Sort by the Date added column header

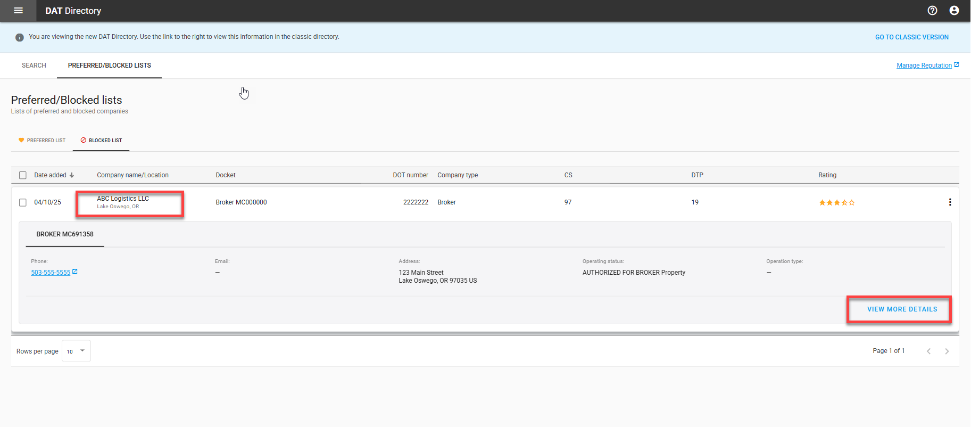coord(51,175)
